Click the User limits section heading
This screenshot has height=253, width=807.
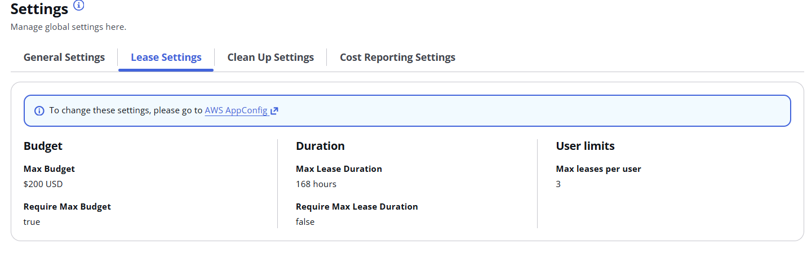(x=585, y=146)
